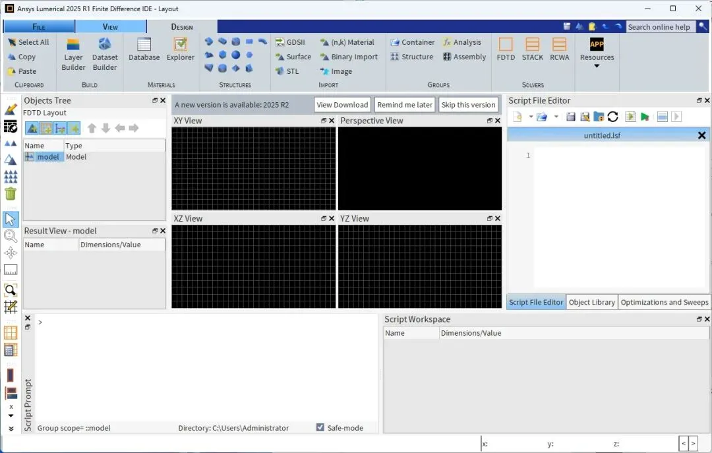The height and width of the screenshot is (453, 712).
Task: Open the open script dropdown arrow
Action: [556, 117]
